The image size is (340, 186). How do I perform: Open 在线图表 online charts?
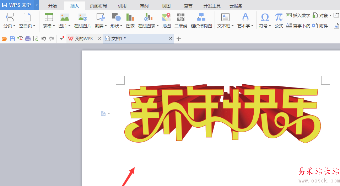pyautogui.click(x=148, y=17)
